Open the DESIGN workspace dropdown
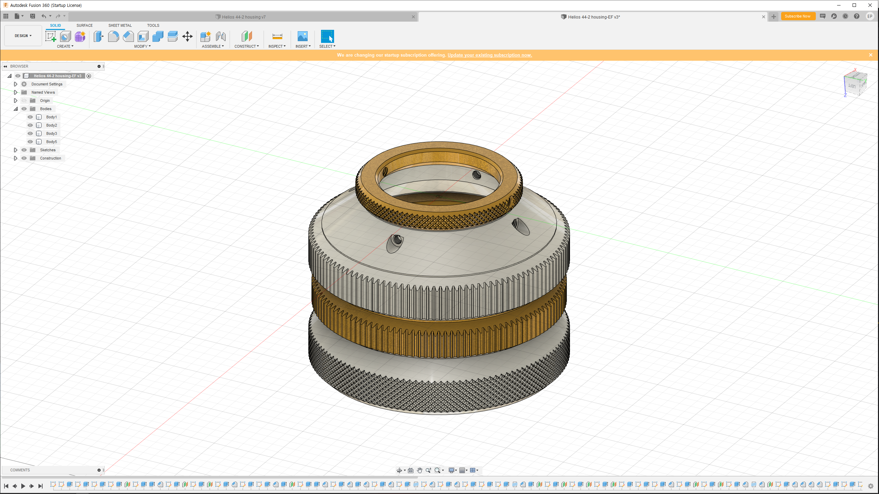Image resolution: width=879 pixels, height=494 pixels. coord(23,36)
